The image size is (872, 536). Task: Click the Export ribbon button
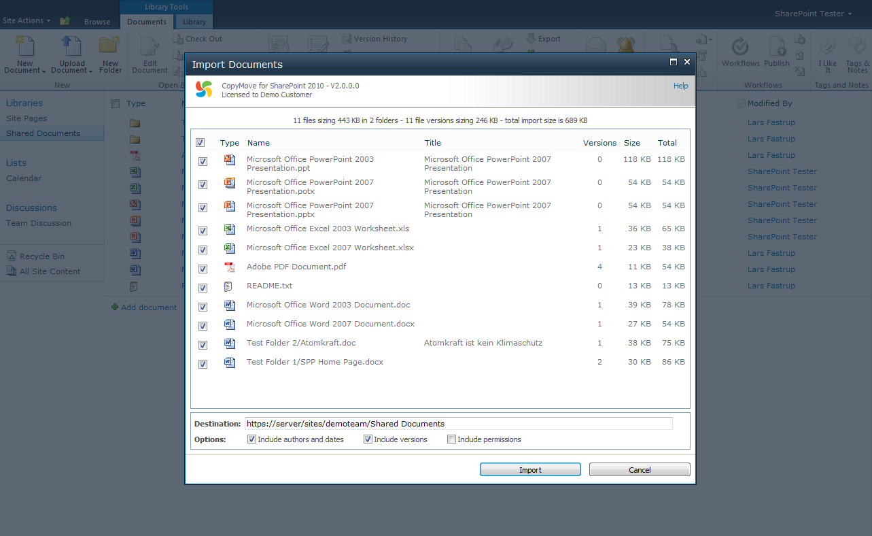click(x=544, y=39)
